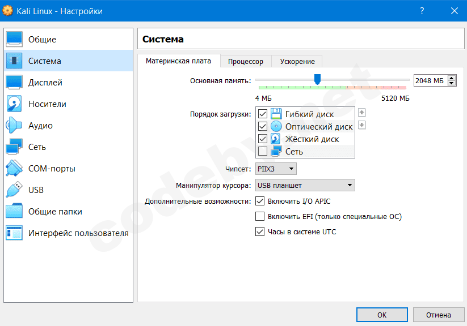Select the Носители disk icon
Image resolution: width=467 pixels, height=326 pixels.
coord(14,104)
